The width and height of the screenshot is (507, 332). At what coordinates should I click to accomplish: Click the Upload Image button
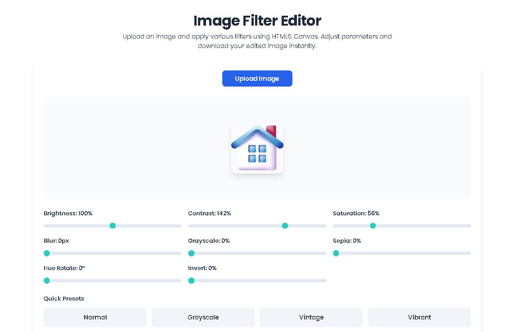coord(257,79)
